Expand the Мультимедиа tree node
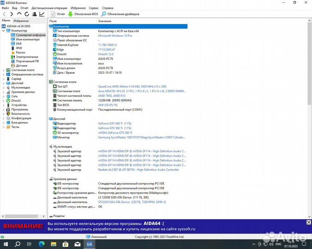312x249 pixels. 3,88
